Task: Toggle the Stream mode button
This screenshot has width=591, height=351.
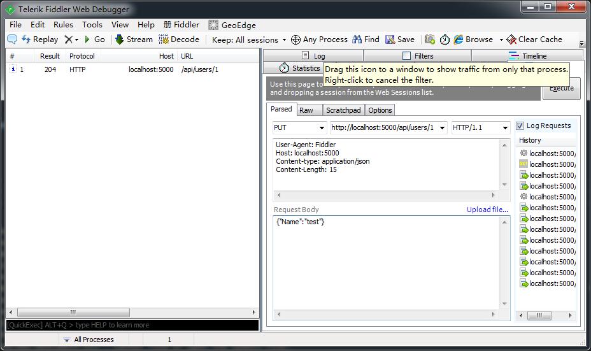Action: point(134,39)
